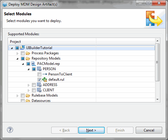Image resolution: width=168 pixels, height=140 pixels.
Task: Click the ADDRESS table icon
Action: [x=39, y=85]
